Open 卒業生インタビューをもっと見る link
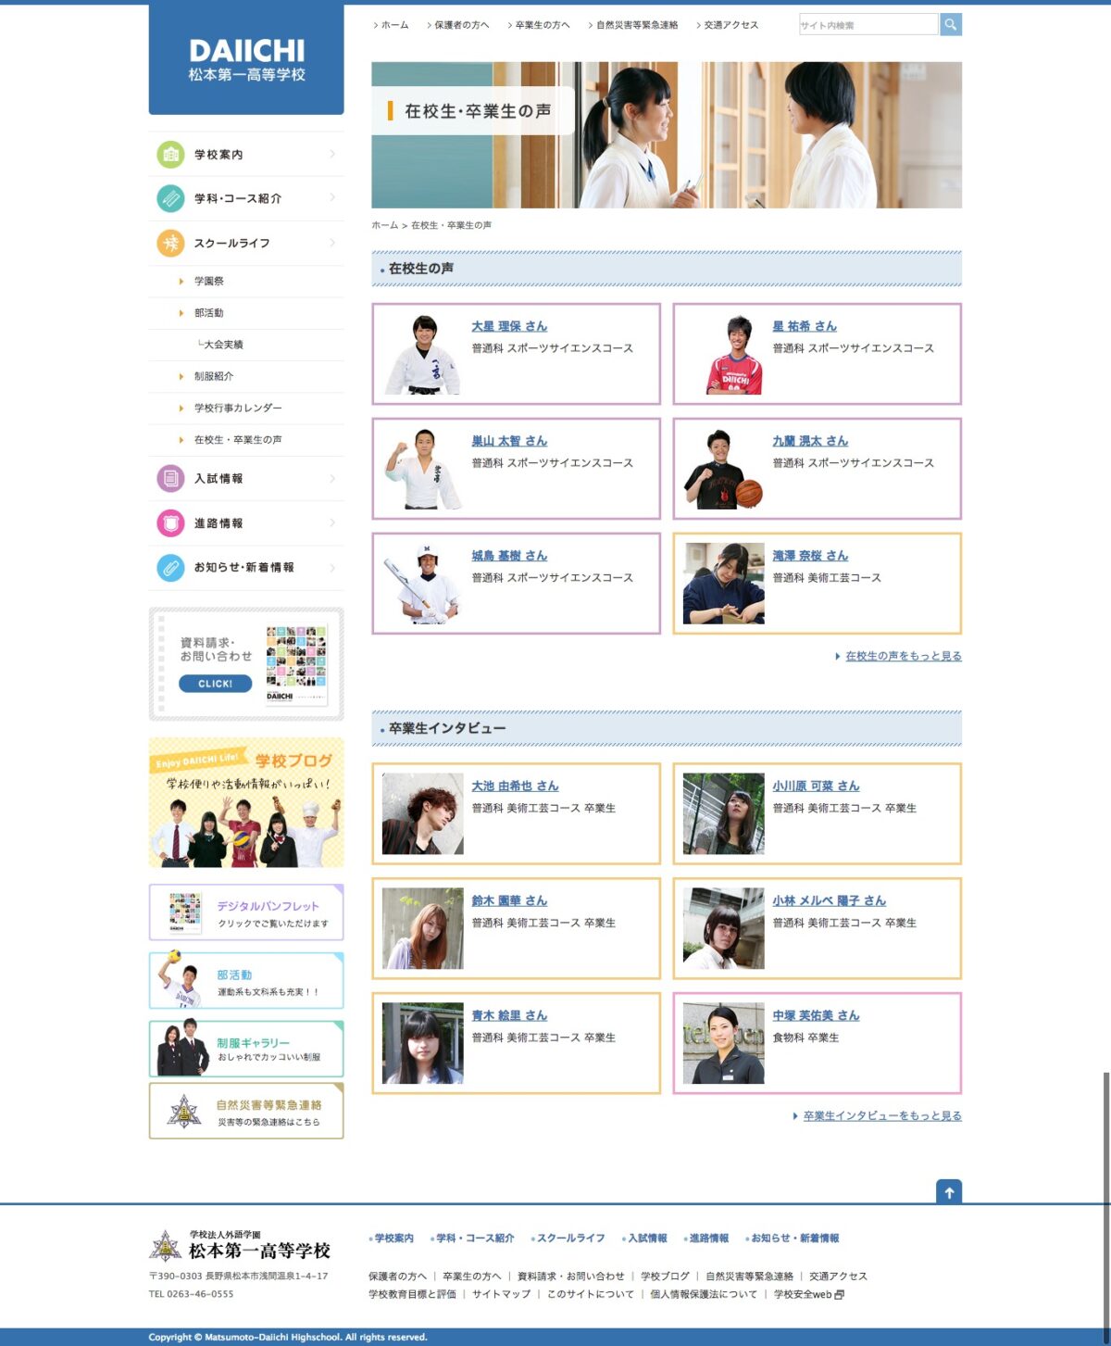Image resolution: width=1111 pixels, height=1346 pixels. [x=881, y=1116]
